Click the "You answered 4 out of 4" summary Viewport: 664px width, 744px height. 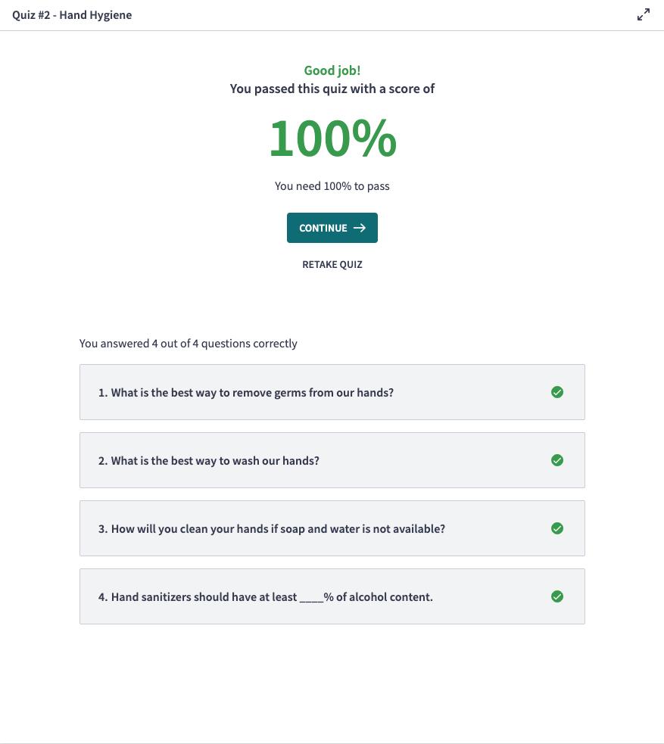click(188, 344)
